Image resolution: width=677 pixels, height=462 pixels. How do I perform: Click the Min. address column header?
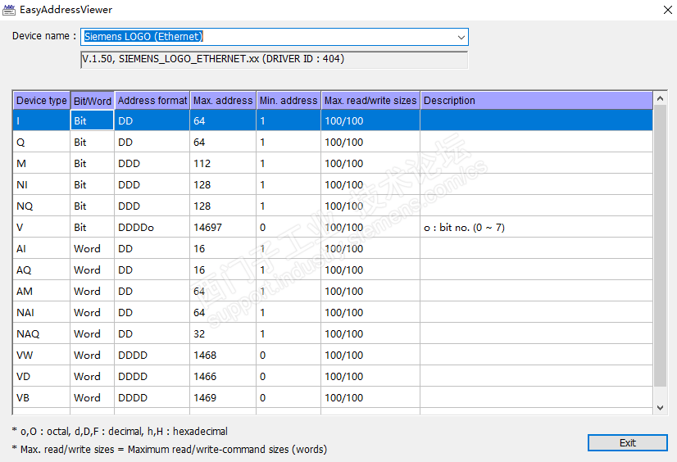tap(289, 101)
